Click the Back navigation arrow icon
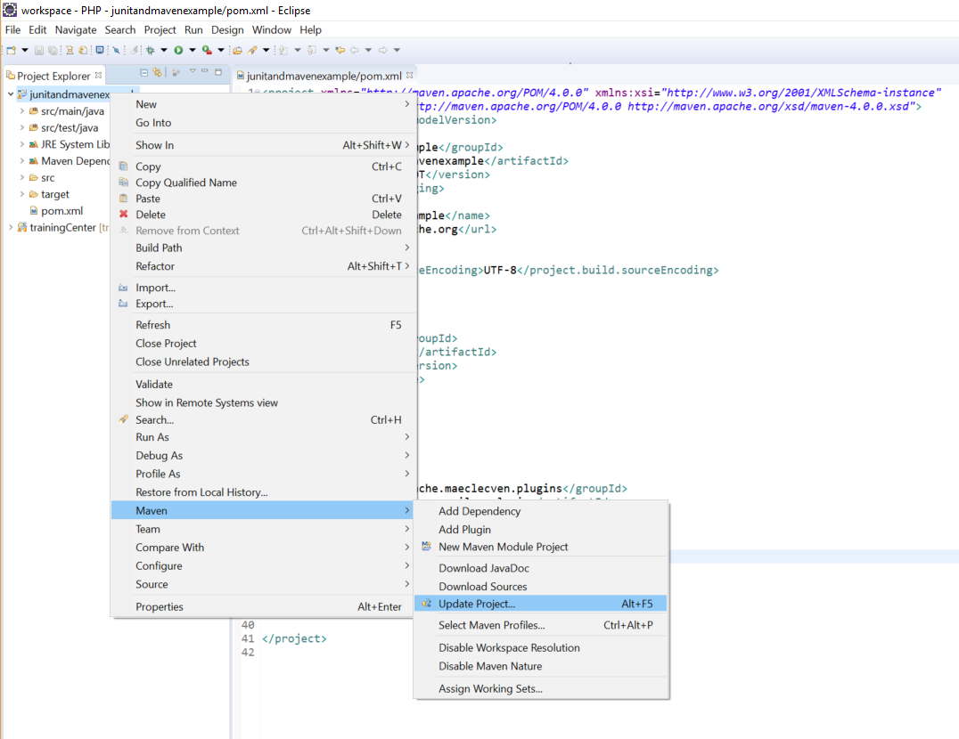This screenshot has width=959, height=739. pos(354,50)
